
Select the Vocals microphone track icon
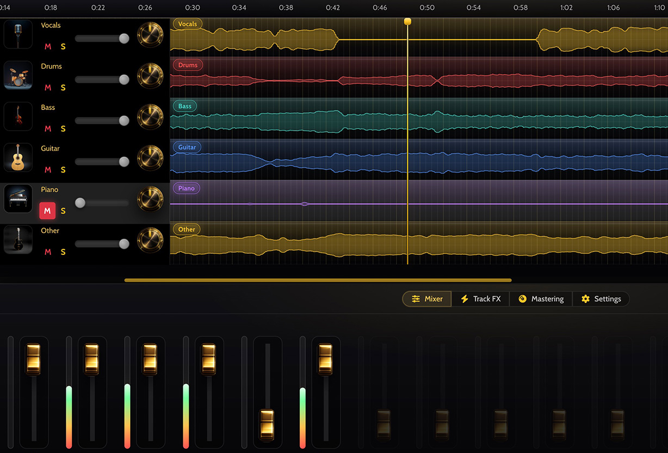pos(18,34)
